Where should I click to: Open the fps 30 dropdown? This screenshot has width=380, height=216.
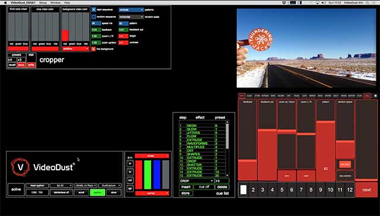click(61, 186)
